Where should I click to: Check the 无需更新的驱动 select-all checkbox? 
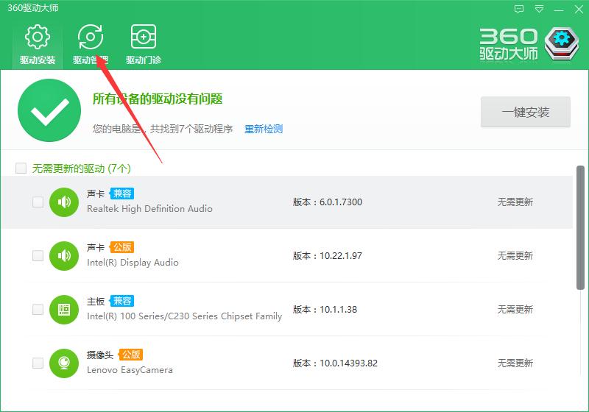pos(21,168)
